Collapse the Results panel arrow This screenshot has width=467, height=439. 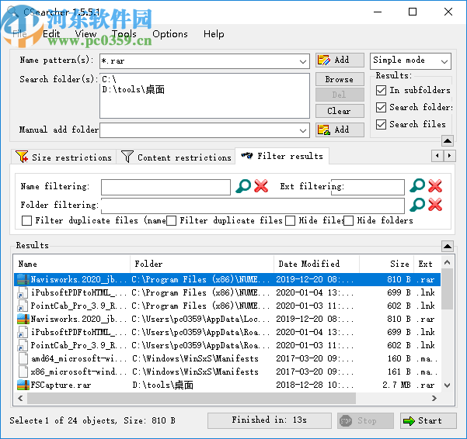click(x=448, y=246)
